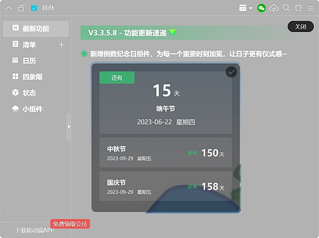Open cloud sync icon

click(x=274, y=8)
